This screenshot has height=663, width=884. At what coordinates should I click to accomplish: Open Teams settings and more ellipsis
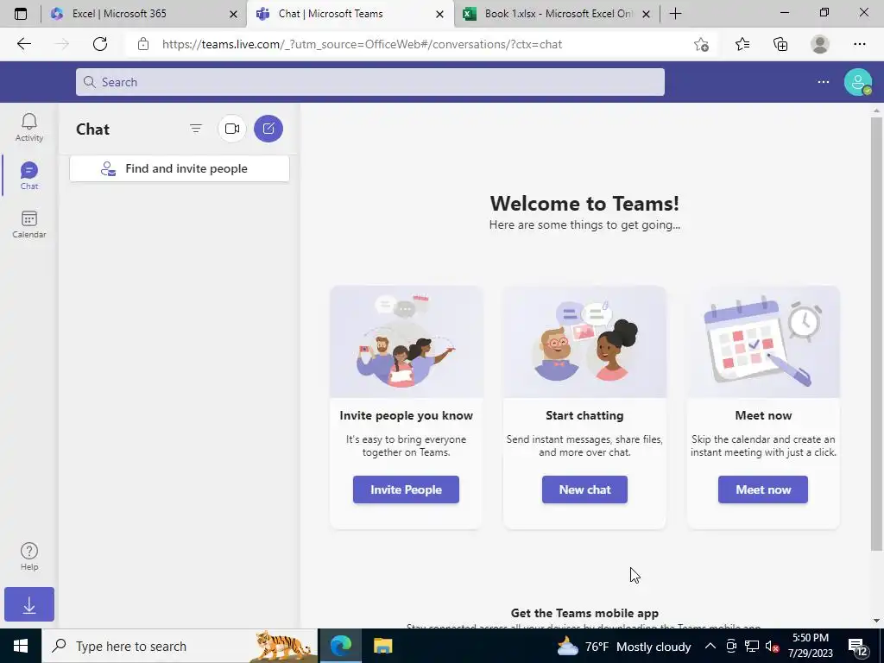click(x=823, y=82)
